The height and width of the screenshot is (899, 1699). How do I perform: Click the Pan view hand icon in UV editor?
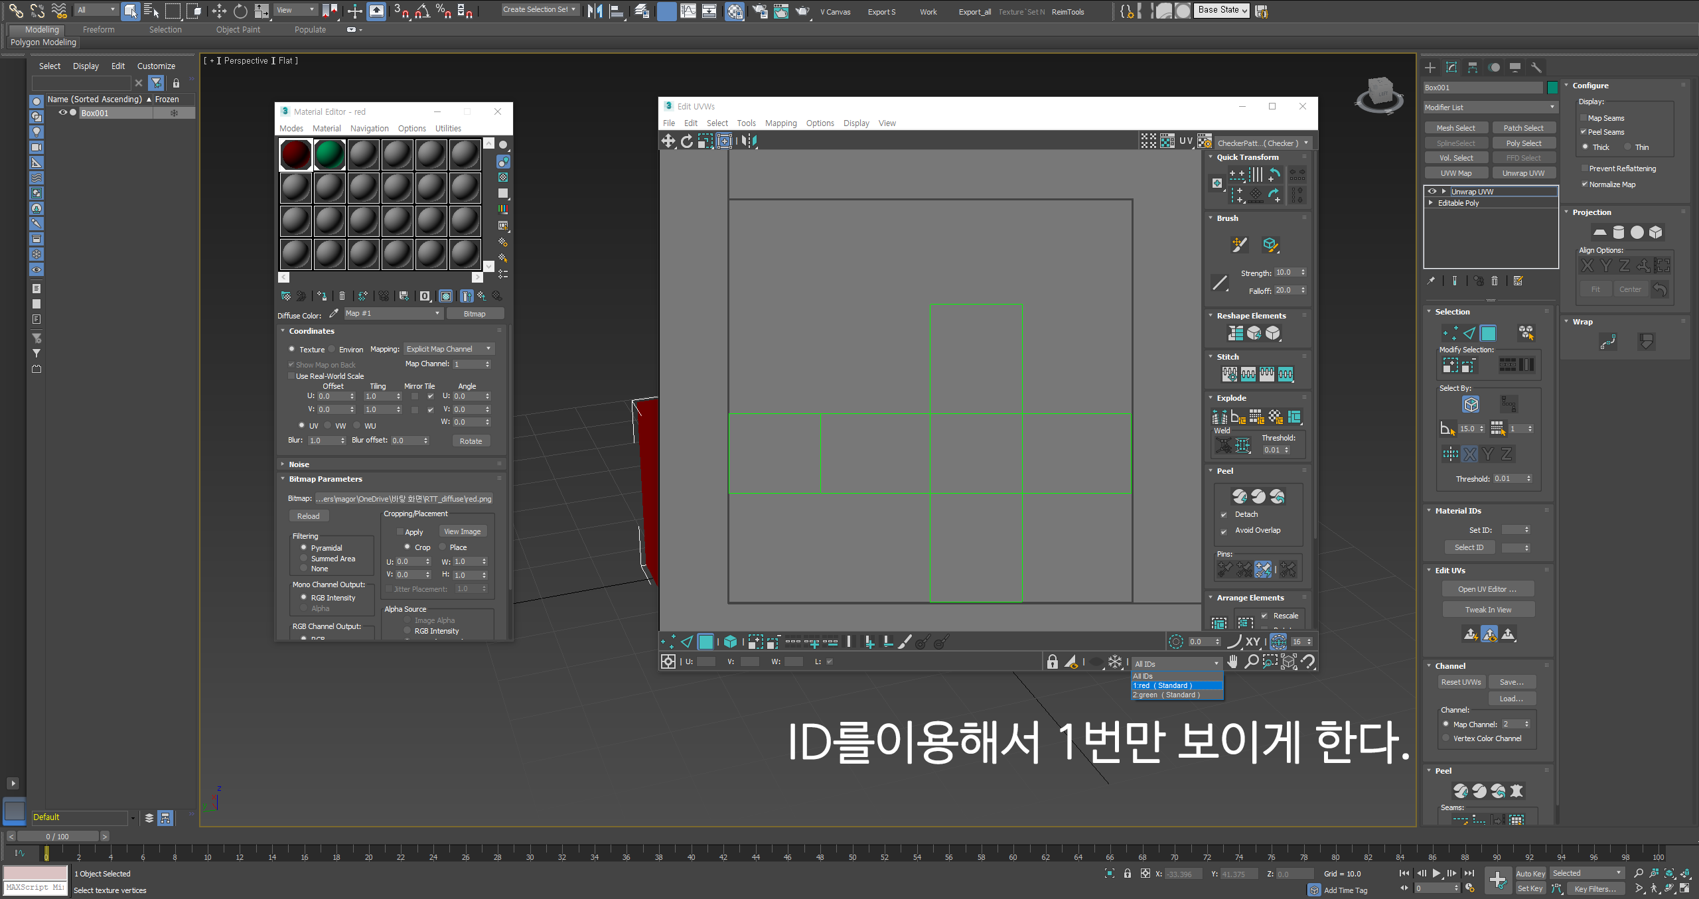[x=1233, y=661]
